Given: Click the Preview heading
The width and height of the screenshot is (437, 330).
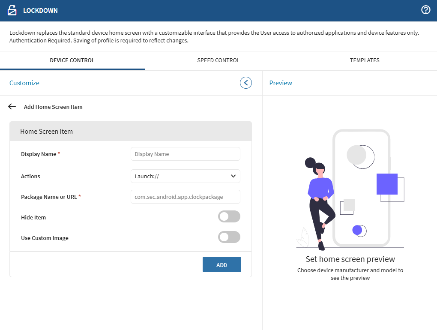Looking at the screenshot, I should (281, 83).
